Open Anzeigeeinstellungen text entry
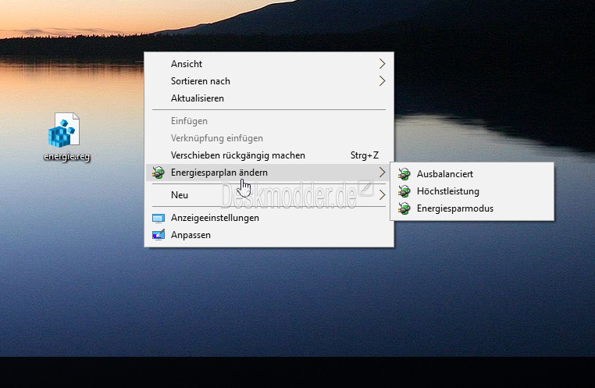595x388 pixels. (215, 218)
